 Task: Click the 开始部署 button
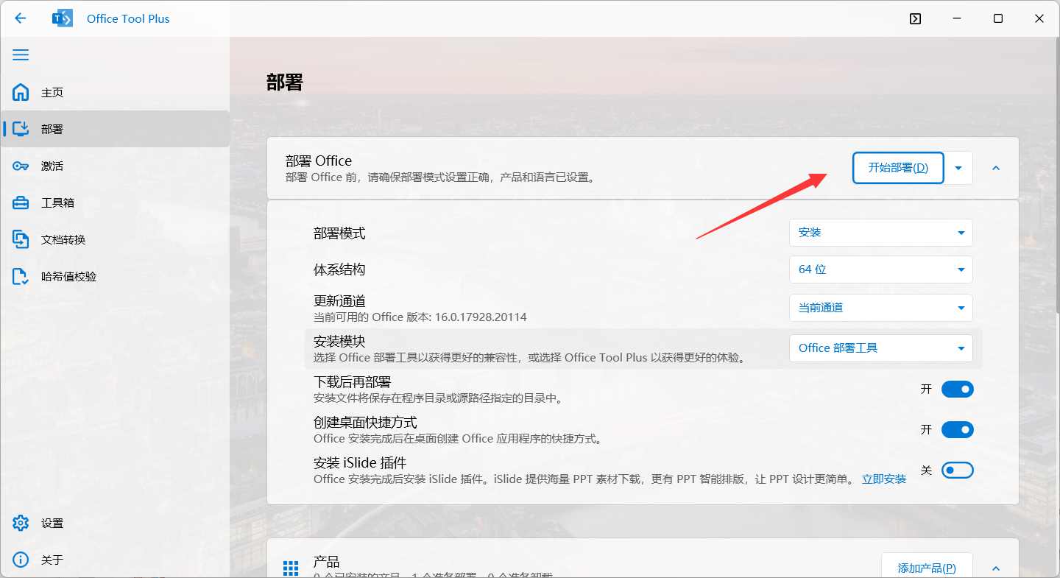(897, 168)
